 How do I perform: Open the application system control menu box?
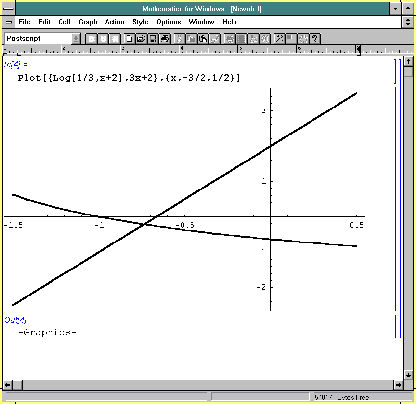(8, 9)
